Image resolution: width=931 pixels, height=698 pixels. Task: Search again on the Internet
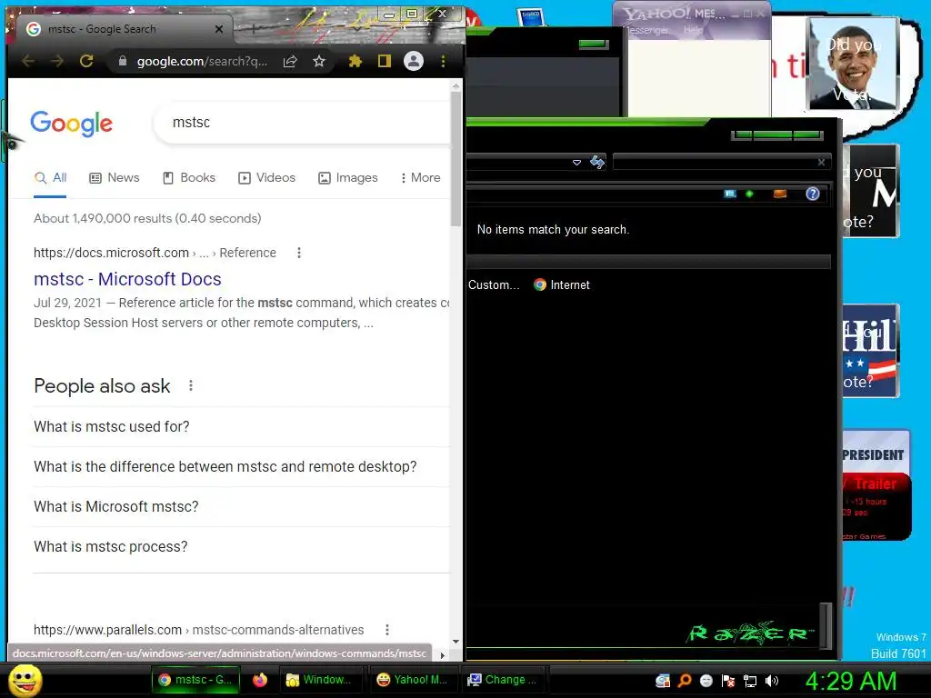(562, 284)
